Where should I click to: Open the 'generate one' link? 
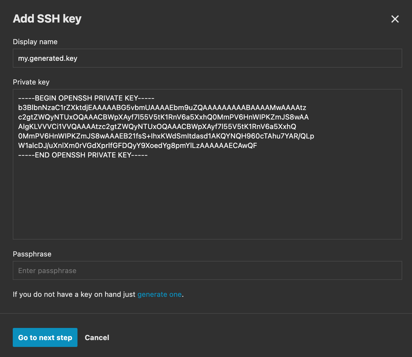coord(159,294)
